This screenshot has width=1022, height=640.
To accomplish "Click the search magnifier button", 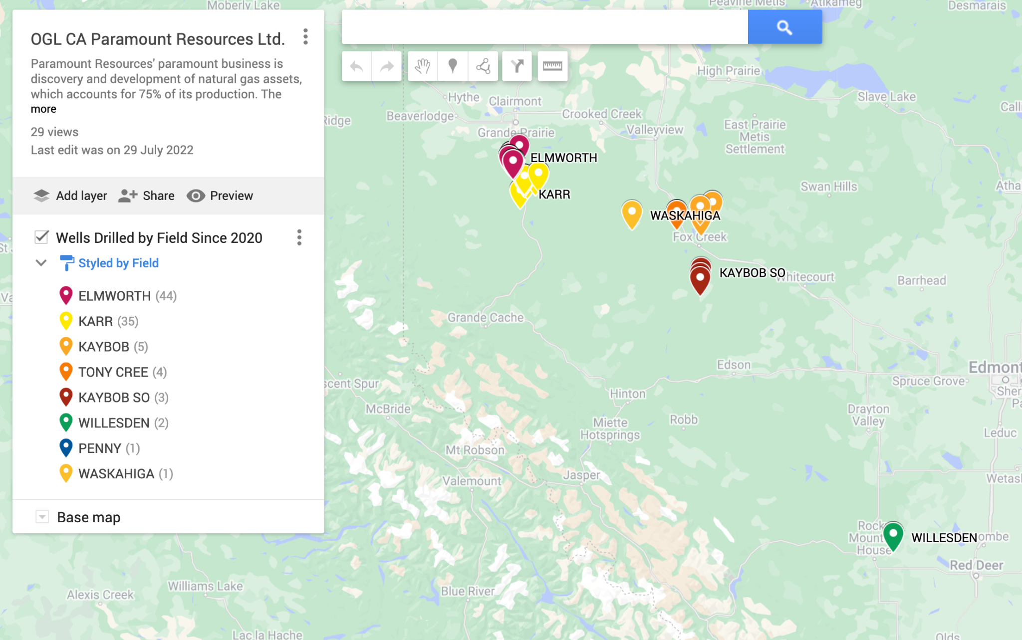I will (784, 27).
